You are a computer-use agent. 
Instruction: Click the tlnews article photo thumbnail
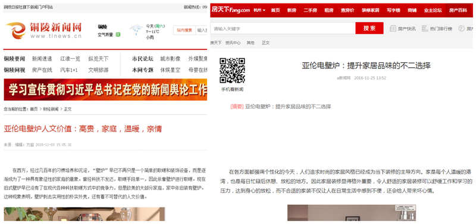84,214
